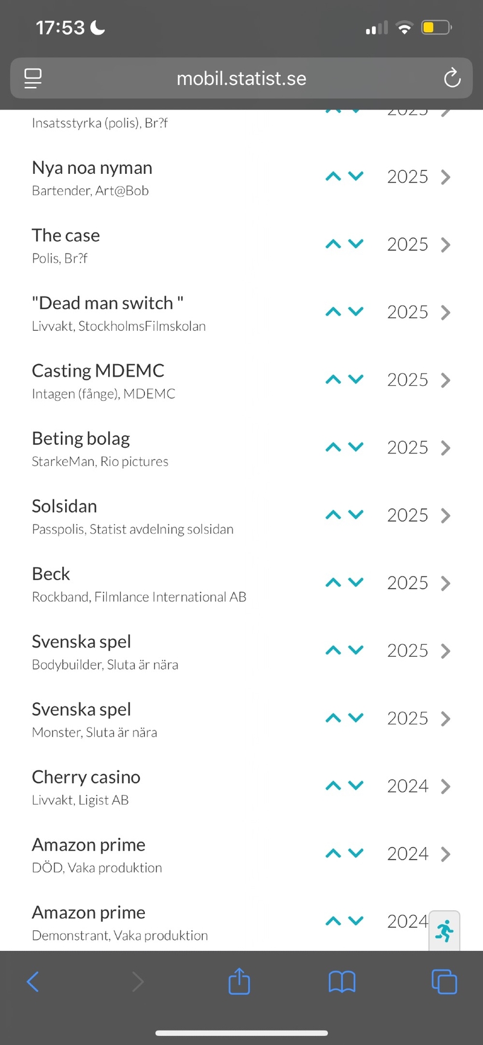Tap the running figure floating icon
Image resolution: width=483 pixels, height=1045 pixels.
(x=444, y=932)
